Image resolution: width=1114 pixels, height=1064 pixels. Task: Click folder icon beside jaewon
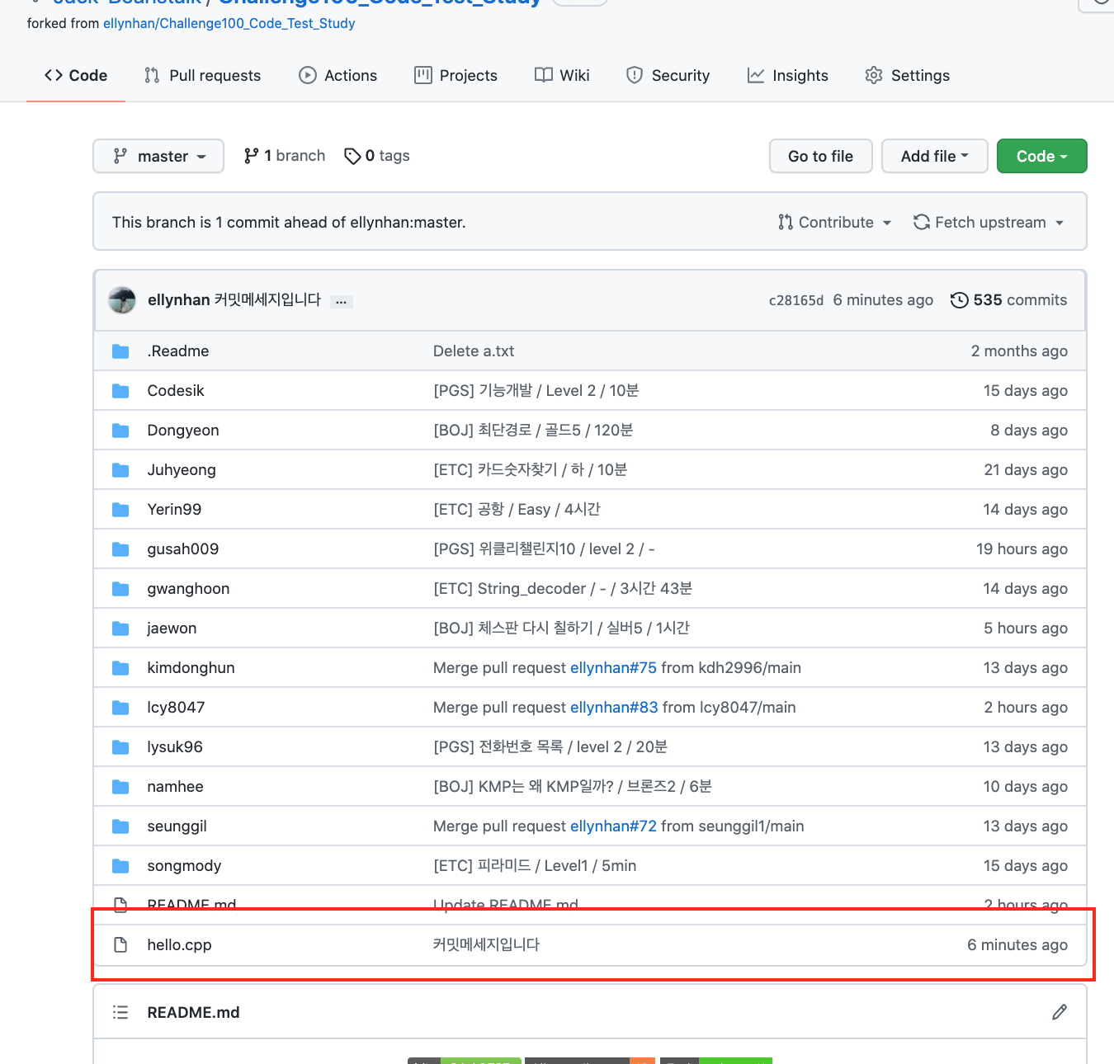coord(120,628)
